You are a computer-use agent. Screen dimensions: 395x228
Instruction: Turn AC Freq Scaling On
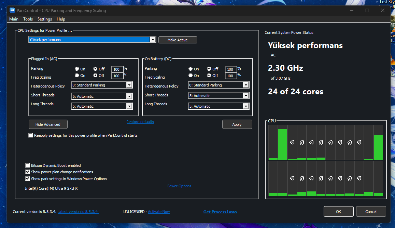point(77,76)
